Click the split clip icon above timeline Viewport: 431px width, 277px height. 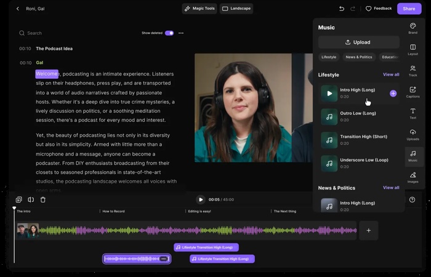[x=31, y=199]
